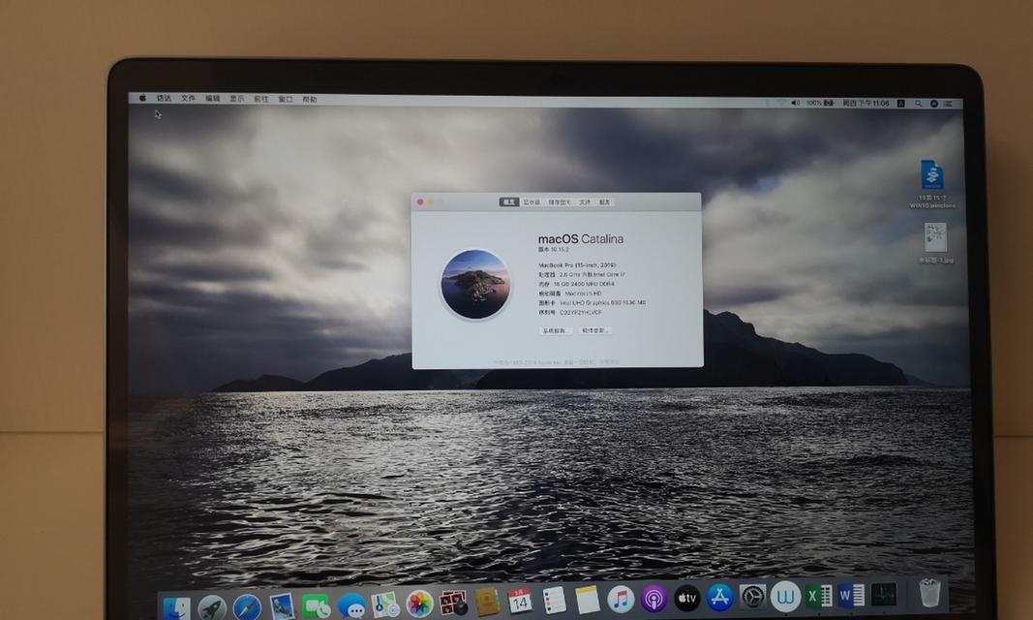Open the Apple menu
This screenshot has height=620, width=1033.
tap(142, 99)
